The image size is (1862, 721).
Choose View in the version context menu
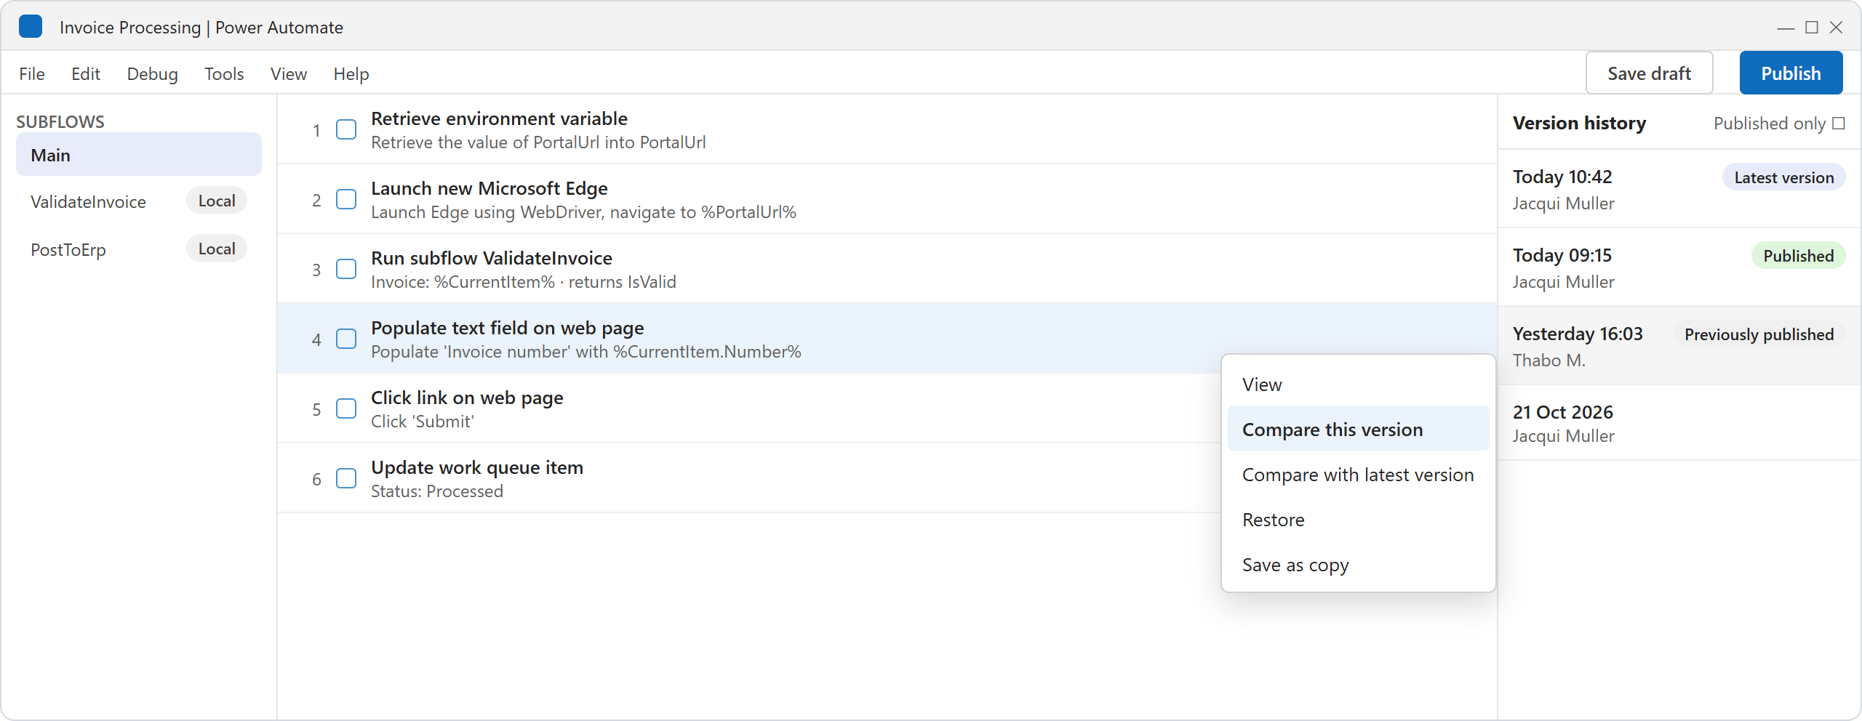pyautogui.click(x=1358, y=384)
